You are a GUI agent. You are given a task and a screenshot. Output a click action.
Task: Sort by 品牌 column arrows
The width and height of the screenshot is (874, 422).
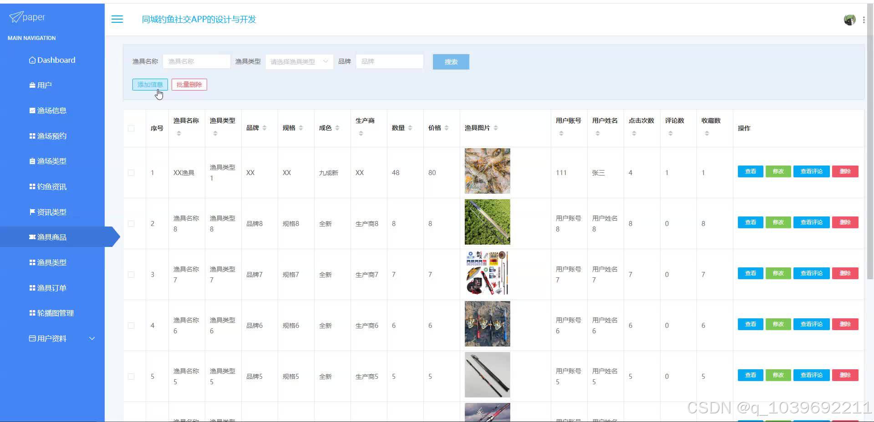(264, 128)
